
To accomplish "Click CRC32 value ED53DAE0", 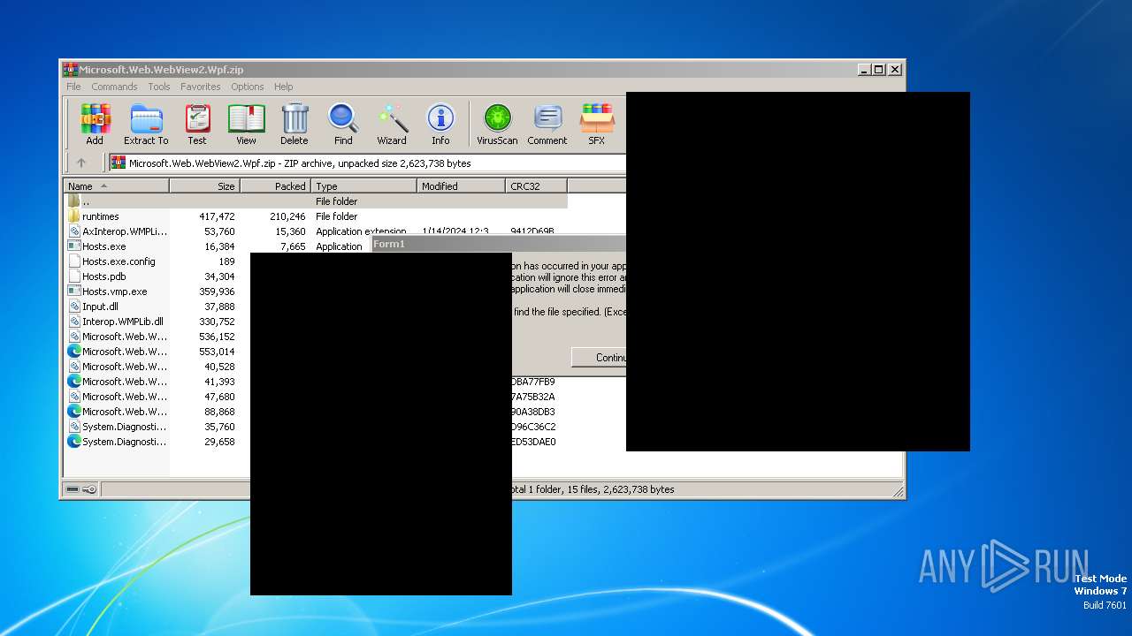I will tap(534, 442).
